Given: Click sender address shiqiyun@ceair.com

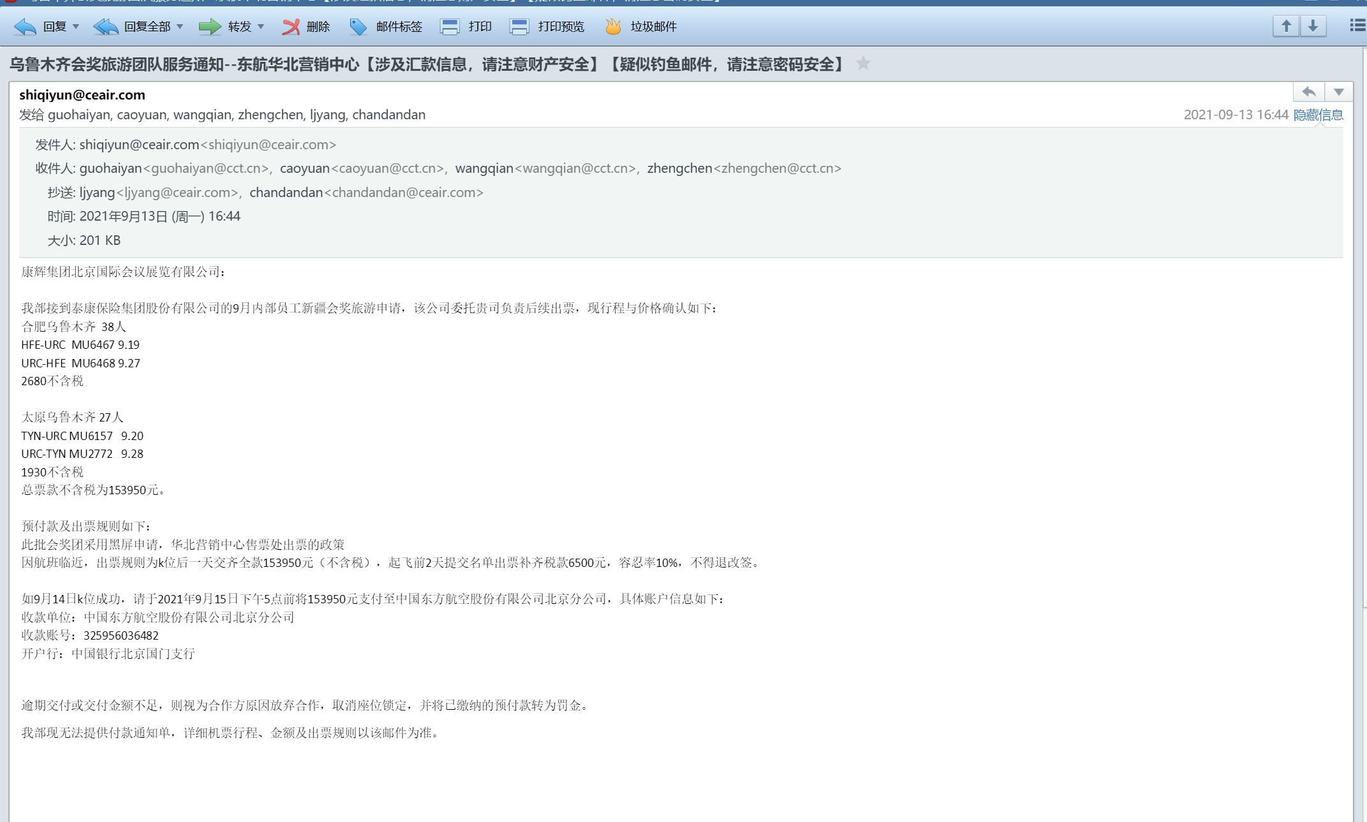Looking at the screenshot, I should click(x=82, y=95).
